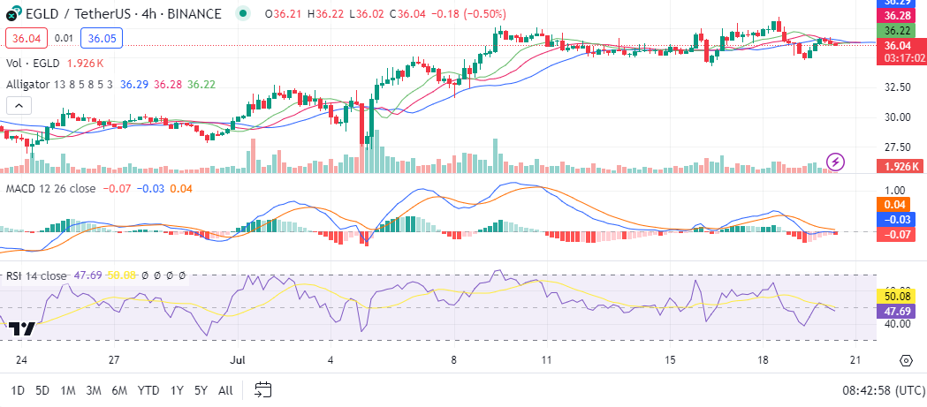Viewport: 927px width, 407px height.
Task: Click the red sell price 36.04 button
Action: [26, 38]
